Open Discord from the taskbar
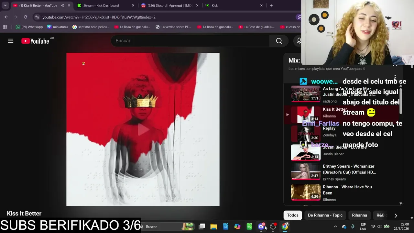This screenshot has width=414, height=233. coord(261,227)
